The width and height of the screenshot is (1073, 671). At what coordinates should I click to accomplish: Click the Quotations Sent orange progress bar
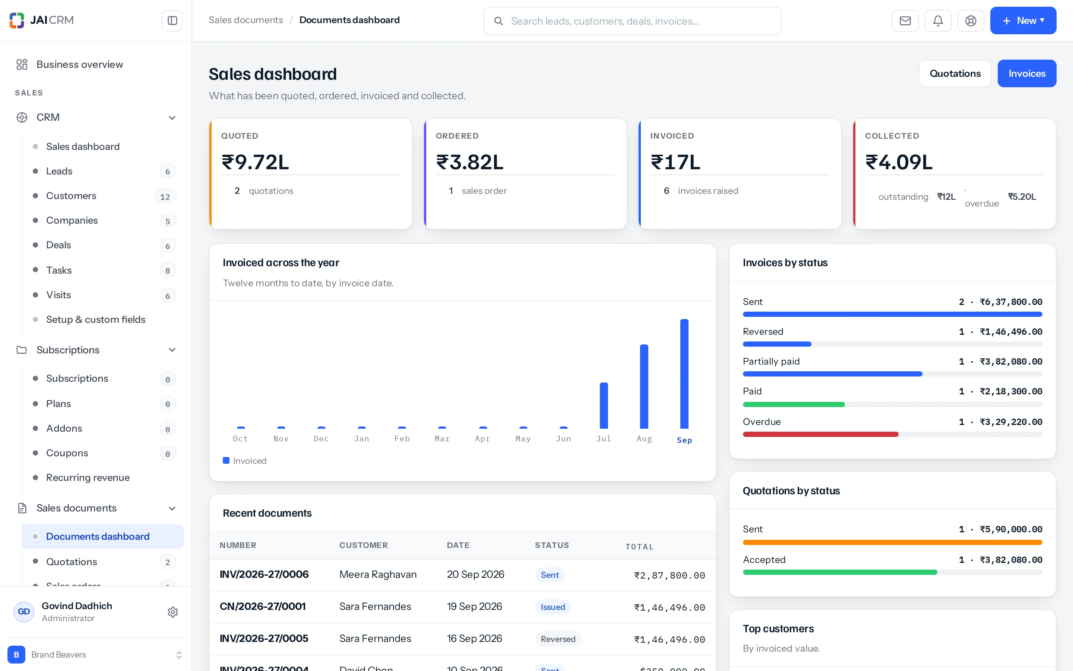tap(892, 542)
